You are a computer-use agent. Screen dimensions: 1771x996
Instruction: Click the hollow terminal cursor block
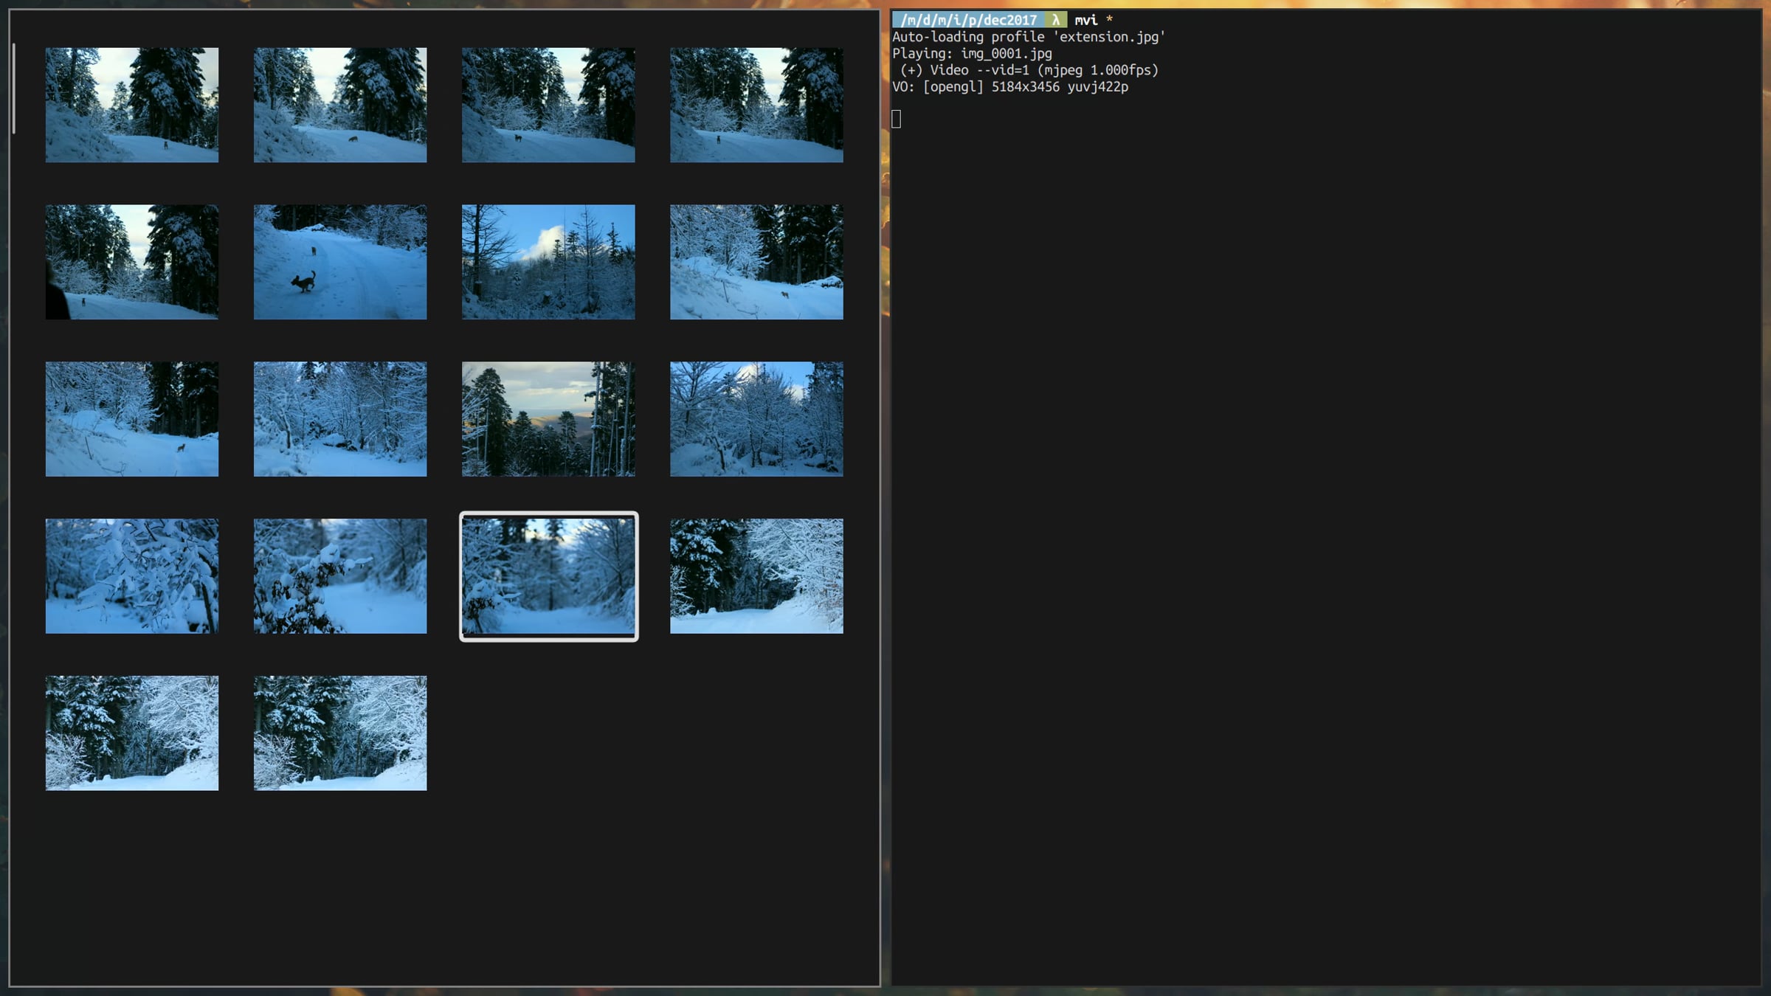(897, 119)
